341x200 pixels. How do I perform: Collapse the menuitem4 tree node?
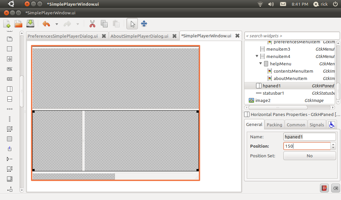click(x=257, y=56)
